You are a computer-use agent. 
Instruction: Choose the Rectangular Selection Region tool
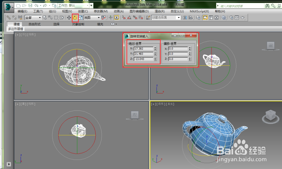pyautogui.click(x=56, y=18)
